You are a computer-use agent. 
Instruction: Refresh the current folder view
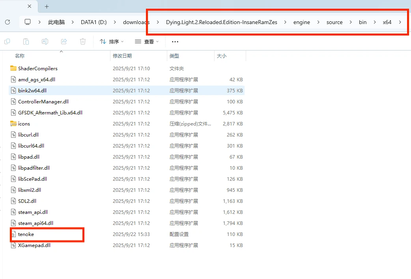pyautogui.click(x=7, y=22)
